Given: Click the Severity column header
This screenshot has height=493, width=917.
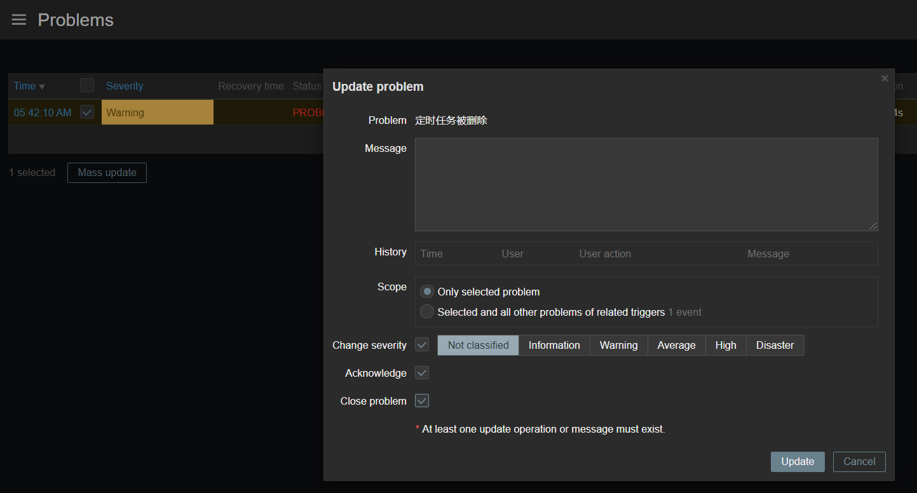Looking at the screenshot, I should (x=125, y=86).
